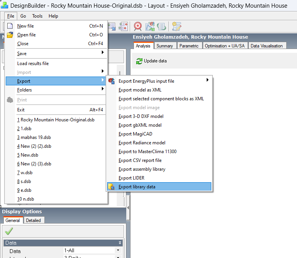Expand Export EnergyPlus input file submenu
This screenshot has height=258, width=297.
click(x=159, y=81)
